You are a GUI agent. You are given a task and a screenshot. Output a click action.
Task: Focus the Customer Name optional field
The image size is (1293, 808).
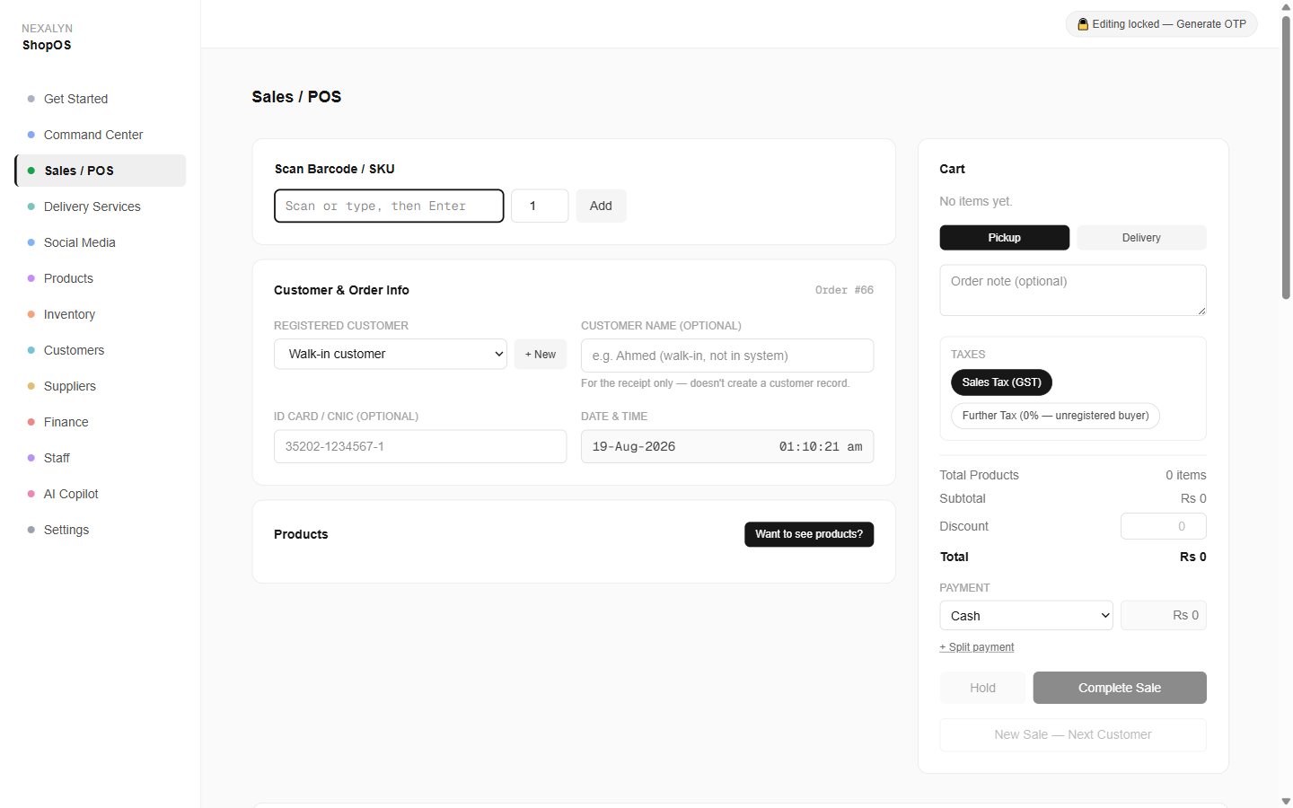(727, 356)
